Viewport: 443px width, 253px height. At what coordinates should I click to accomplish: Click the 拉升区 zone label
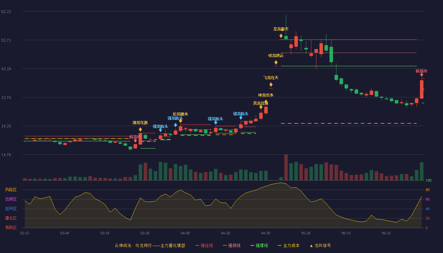pos(11,209)
